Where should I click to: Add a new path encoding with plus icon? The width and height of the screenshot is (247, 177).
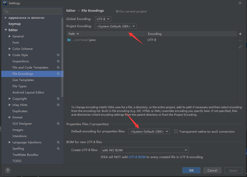[240, 34]
